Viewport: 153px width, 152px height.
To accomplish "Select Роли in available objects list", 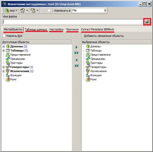I will [x=13, y=79].
